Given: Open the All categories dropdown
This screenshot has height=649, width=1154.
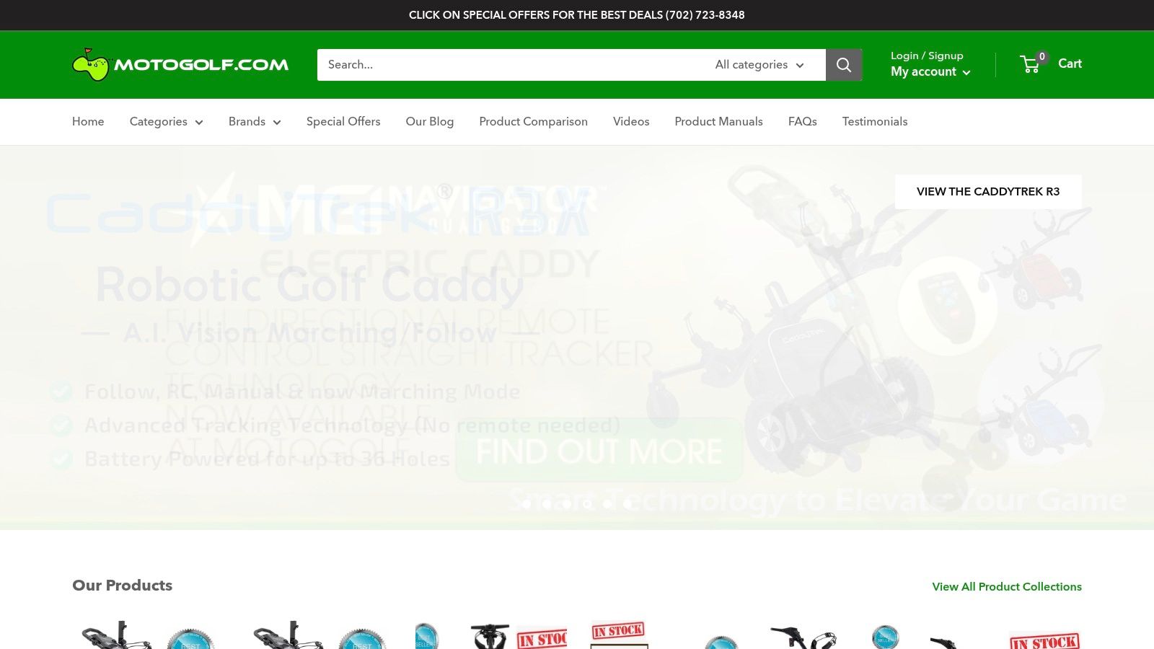Looking at the screenshot, I should pyautogui.click(x=760, y=65).
